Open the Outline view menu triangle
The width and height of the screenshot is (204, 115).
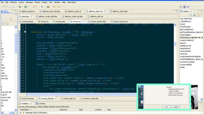click(x=201, y=15)
